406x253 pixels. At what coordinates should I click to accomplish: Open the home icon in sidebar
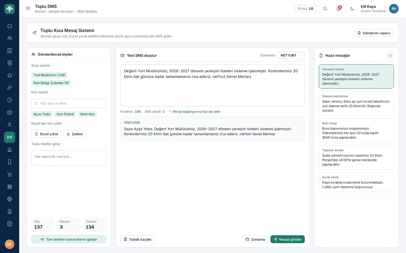tap(9, 26)
